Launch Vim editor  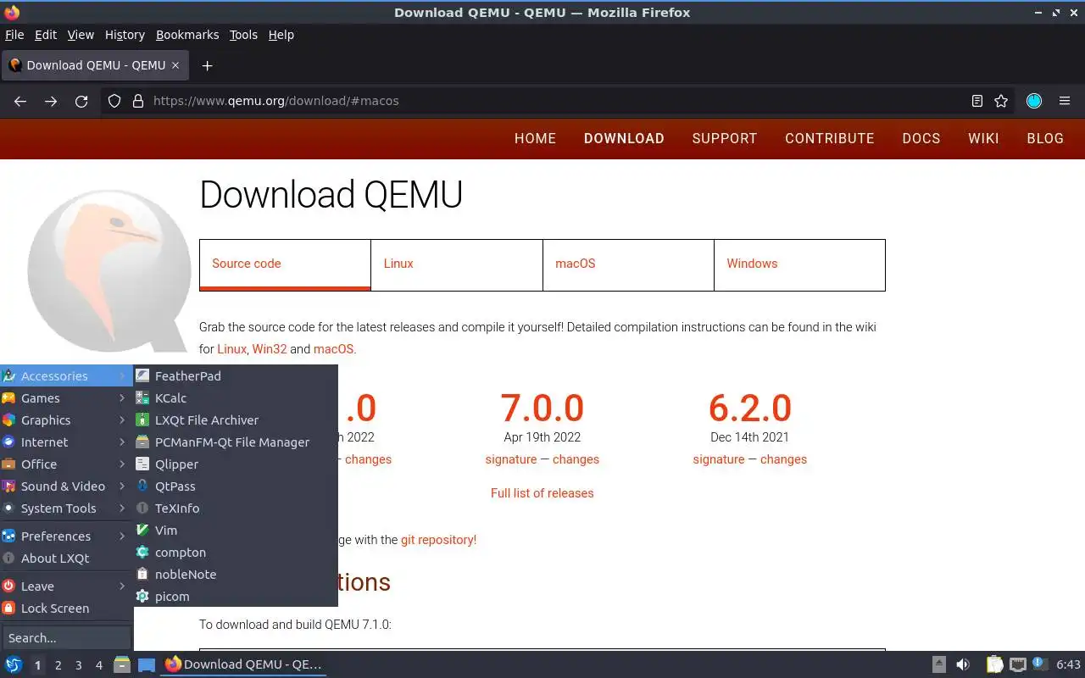[236, 531]
